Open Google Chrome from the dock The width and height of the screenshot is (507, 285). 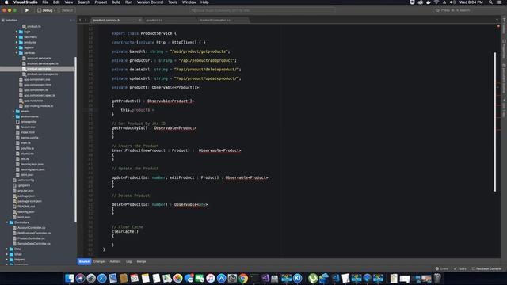click(243, 278)
